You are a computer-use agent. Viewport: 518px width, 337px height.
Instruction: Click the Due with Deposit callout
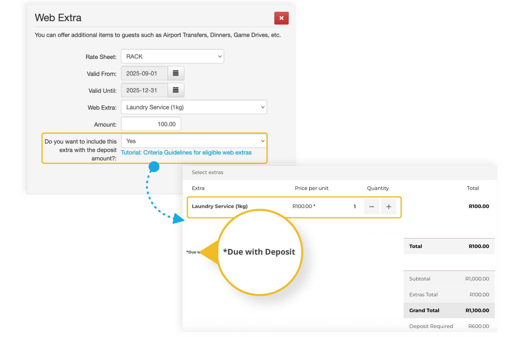(259, 252)
